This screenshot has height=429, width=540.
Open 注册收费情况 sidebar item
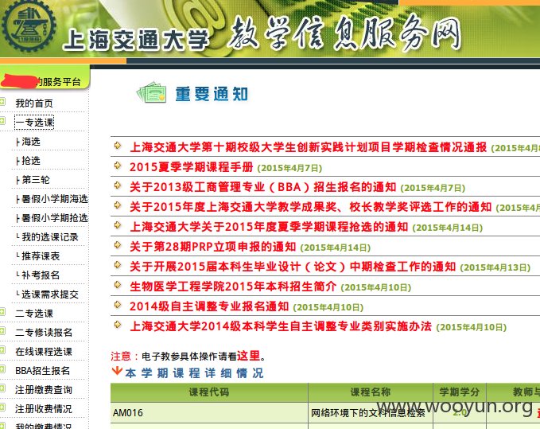[44, 409]
